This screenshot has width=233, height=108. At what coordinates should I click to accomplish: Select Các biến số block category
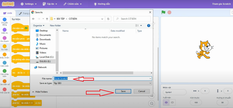tap(5, 82)
